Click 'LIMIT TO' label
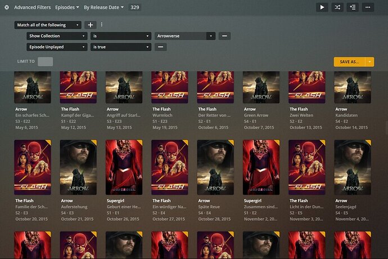The height and width of the screenshot is (259, 388). (26, 61)
